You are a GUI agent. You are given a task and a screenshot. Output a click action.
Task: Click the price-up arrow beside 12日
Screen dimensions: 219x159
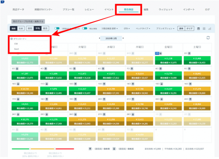(75, 84)
